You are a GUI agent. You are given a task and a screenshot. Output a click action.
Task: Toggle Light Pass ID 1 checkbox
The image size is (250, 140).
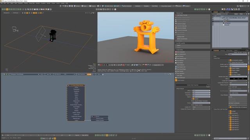230,115
